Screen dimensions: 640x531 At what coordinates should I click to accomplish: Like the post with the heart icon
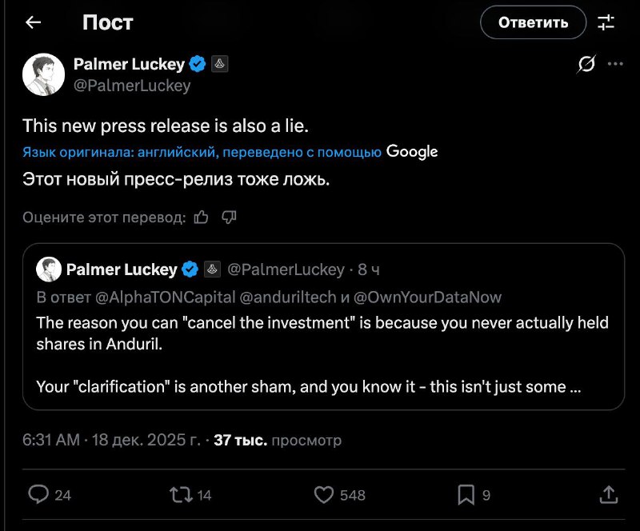[323, 494]
